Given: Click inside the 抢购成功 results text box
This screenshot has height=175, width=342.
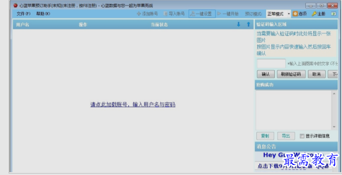Looking at the screenshot, I should click(x=294, y=110).
